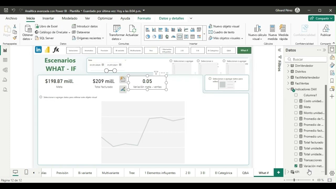Go to Q&A page tab
Image resolution: width=336 pixels, height=189 pixels.
245,173
